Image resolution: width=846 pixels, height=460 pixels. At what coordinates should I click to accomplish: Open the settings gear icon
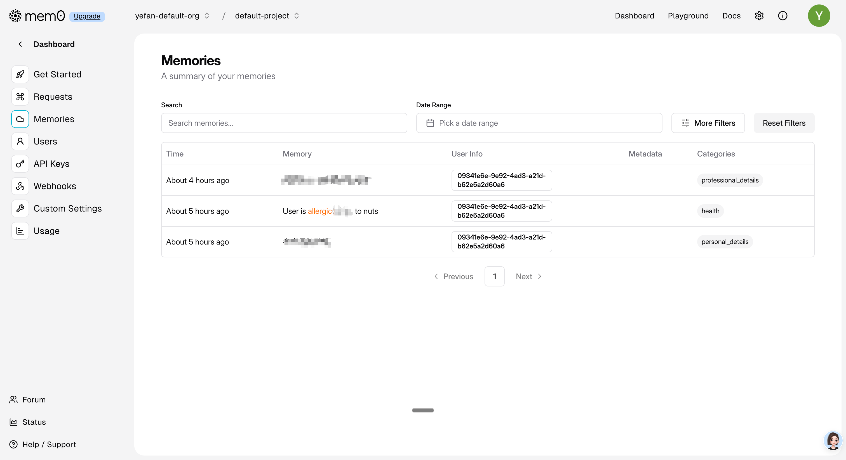(759, 16)
